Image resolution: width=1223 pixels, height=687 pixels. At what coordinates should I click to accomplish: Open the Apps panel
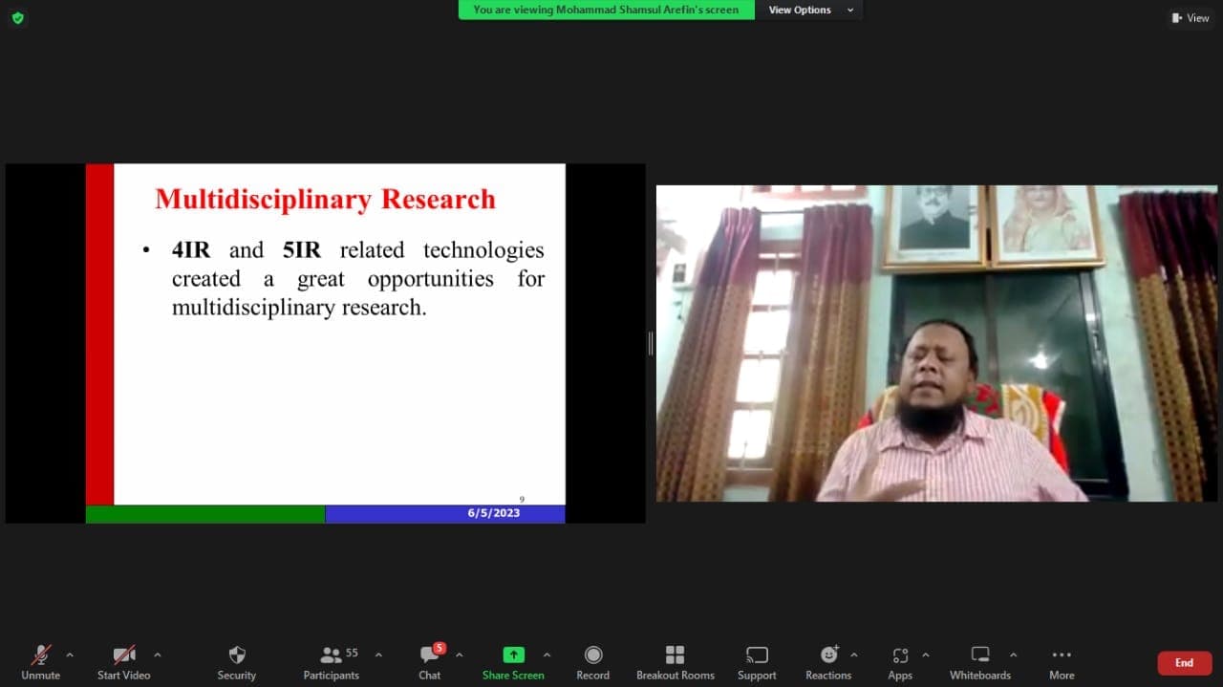(900, 661)
